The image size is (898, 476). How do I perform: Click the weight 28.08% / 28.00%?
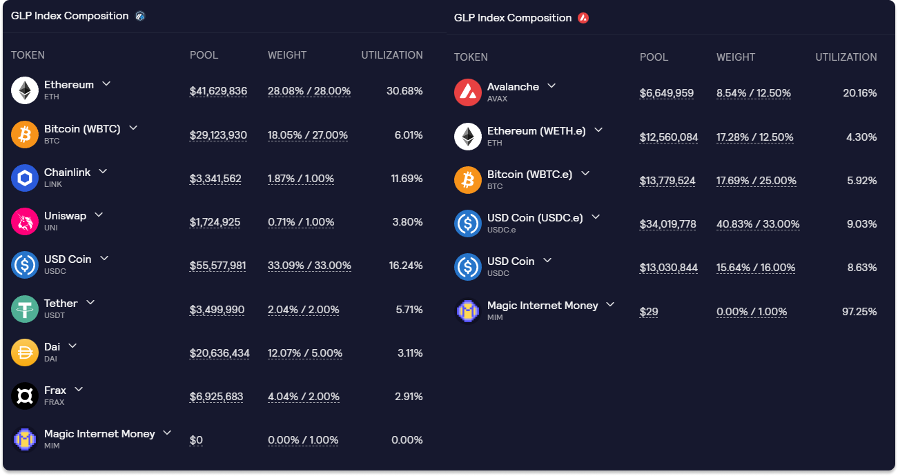tap(309, 91)
